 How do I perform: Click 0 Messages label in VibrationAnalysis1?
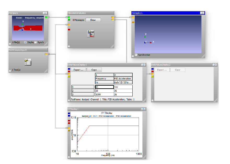pos(79,20)
